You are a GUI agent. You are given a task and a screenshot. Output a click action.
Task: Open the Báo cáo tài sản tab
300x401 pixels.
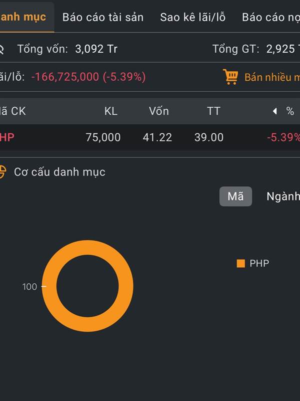click(103, 17)
